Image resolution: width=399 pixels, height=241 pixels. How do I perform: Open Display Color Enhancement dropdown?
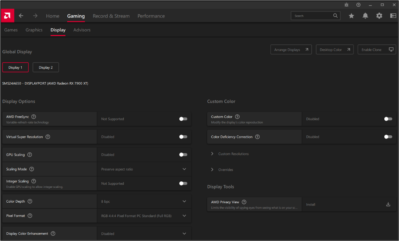click(144, 234)
